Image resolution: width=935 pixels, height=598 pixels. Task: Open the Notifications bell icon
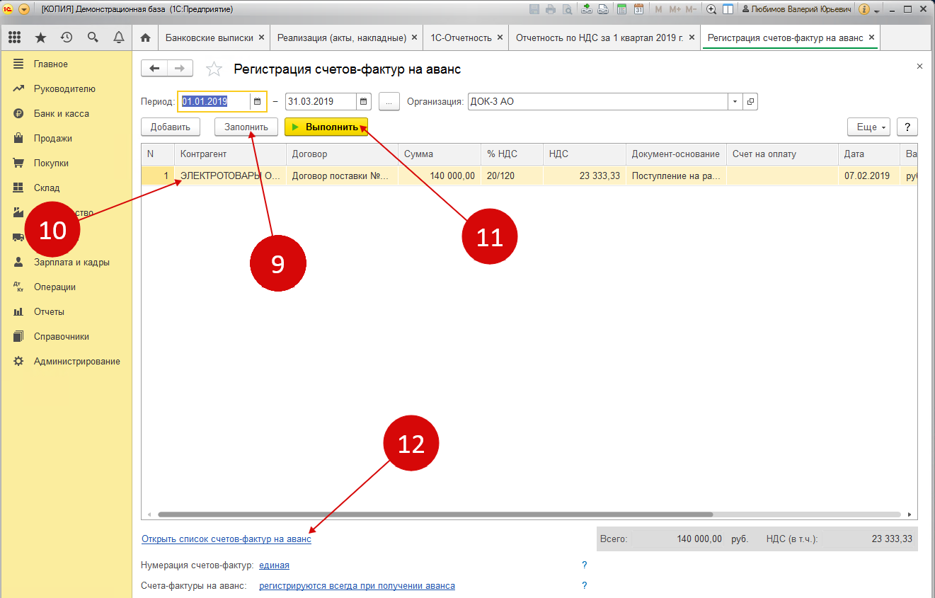(119, 38)
